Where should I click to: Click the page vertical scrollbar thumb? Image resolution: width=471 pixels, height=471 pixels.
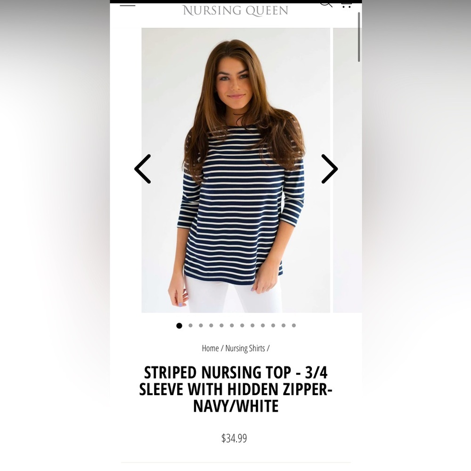(359, 37)
